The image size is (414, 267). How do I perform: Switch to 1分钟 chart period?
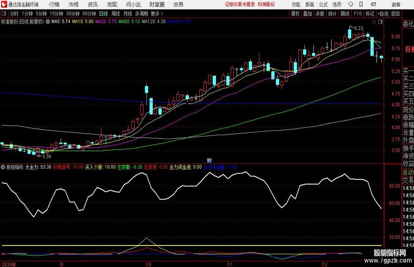pos(27,14)
